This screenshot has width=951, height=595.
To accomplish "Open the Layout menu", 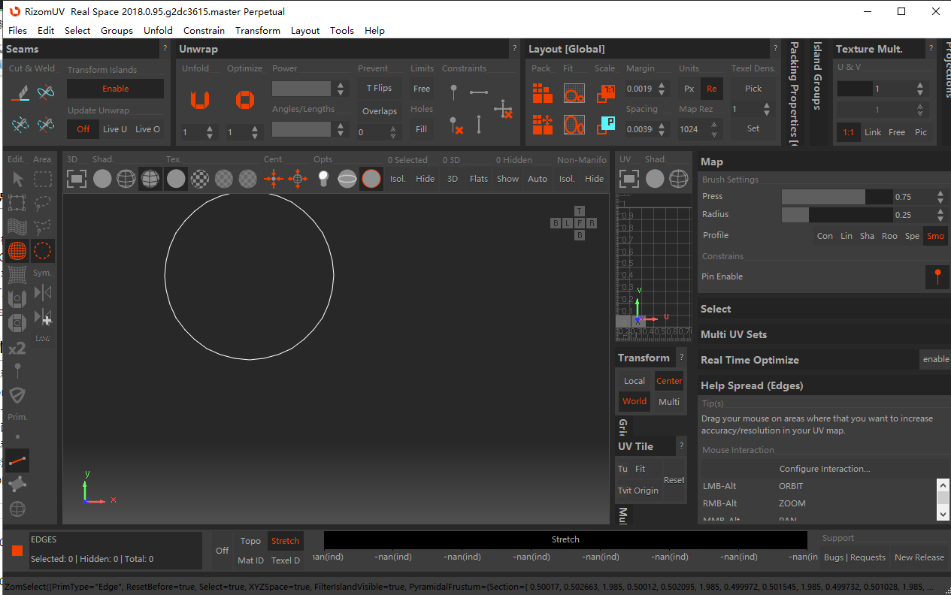I will pos(305,31).
